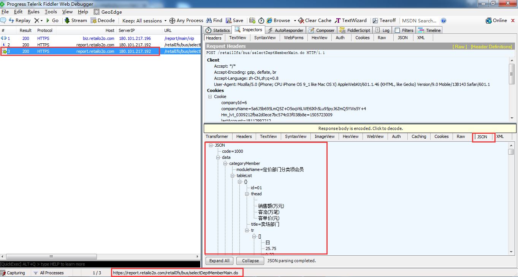This screenshot has height=277, width=518.
Task: Click the Online status indicator
Action: click(x=496, y=21)
